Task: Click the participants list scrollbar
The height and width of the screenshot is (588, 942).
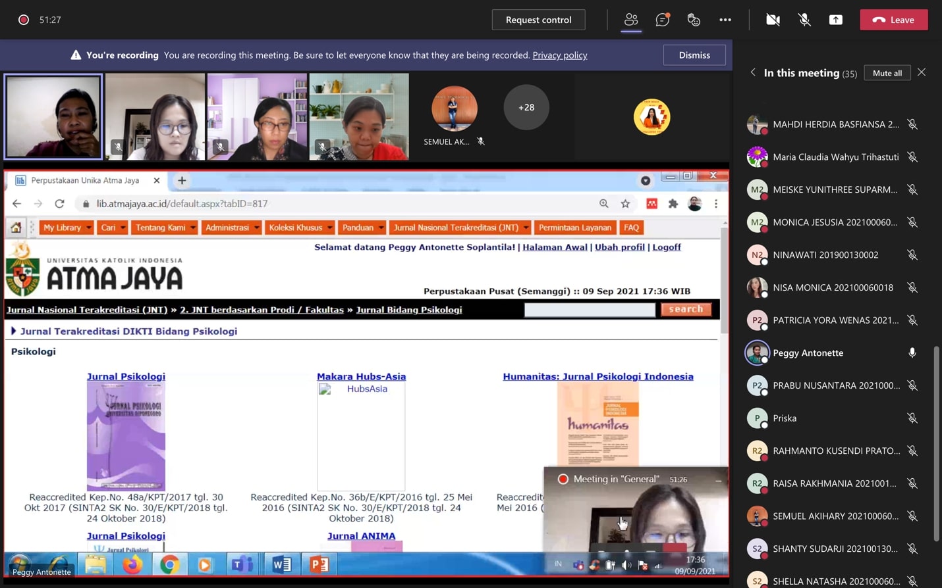Action: (936, 443)
